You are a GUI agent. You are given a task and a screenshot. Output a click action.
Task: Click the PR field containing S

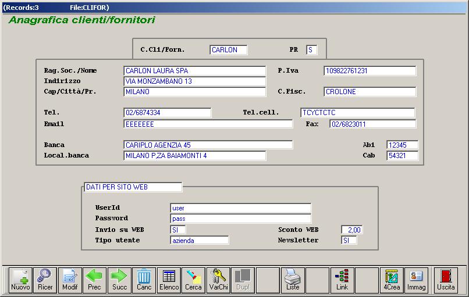[x=312, y=50]
